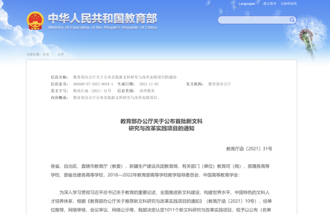
Task: Click 教育部办公厅 beside 发文机构
Action: pyautogui.click(x=220, y=84)
